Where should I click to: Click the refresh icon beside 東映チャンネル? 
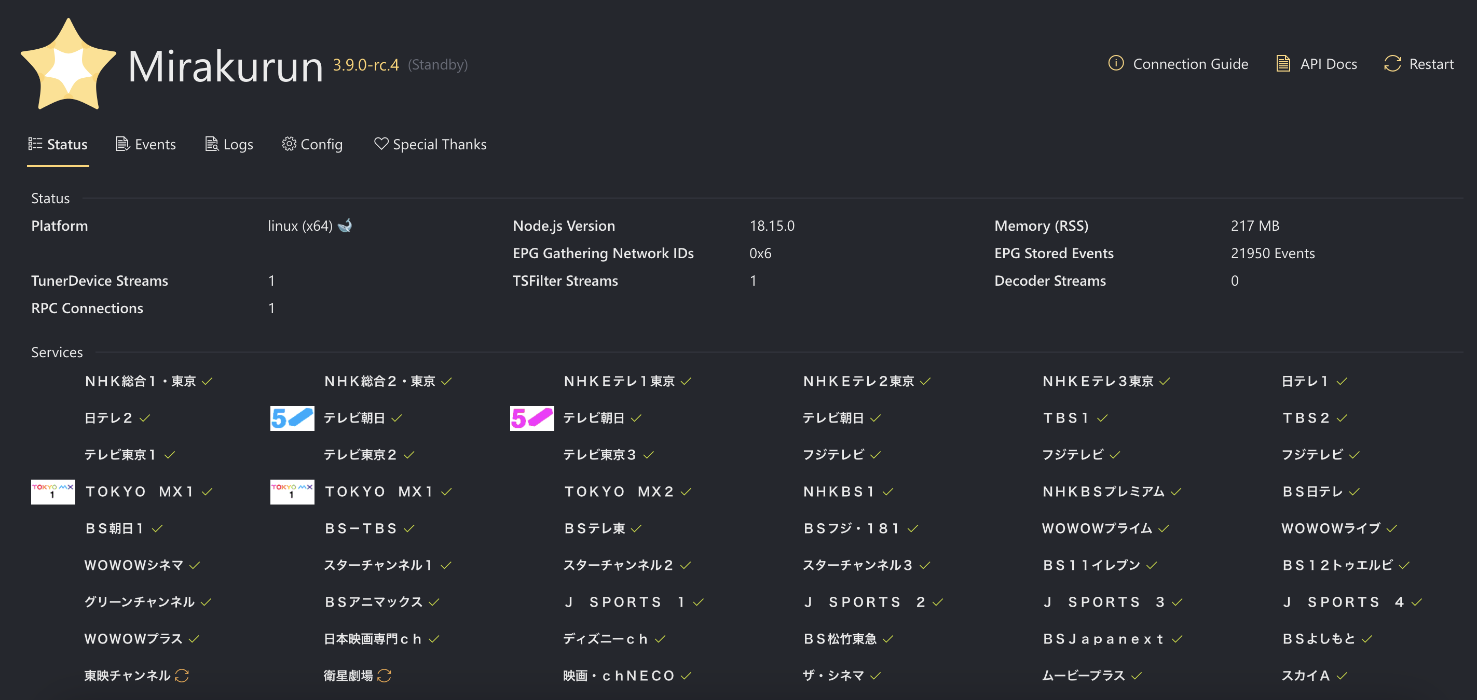pyautogui.click(x=182, y=675)
